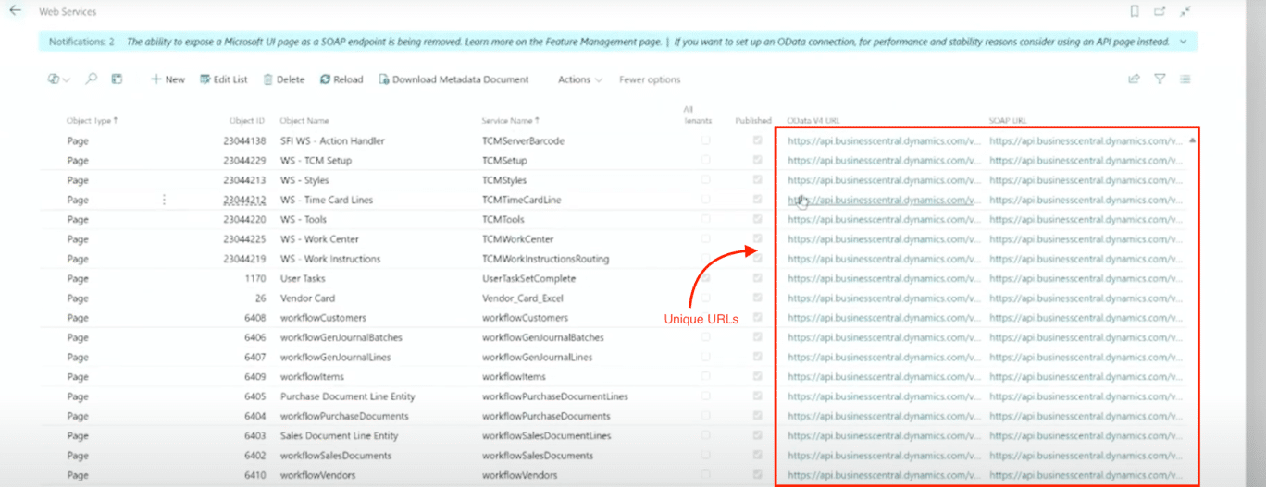The image size is (1266, 487).
Task: Toggle Published checkbox for TCMServerBarcode
Action: pyautogui.click(x=758, y=140)
